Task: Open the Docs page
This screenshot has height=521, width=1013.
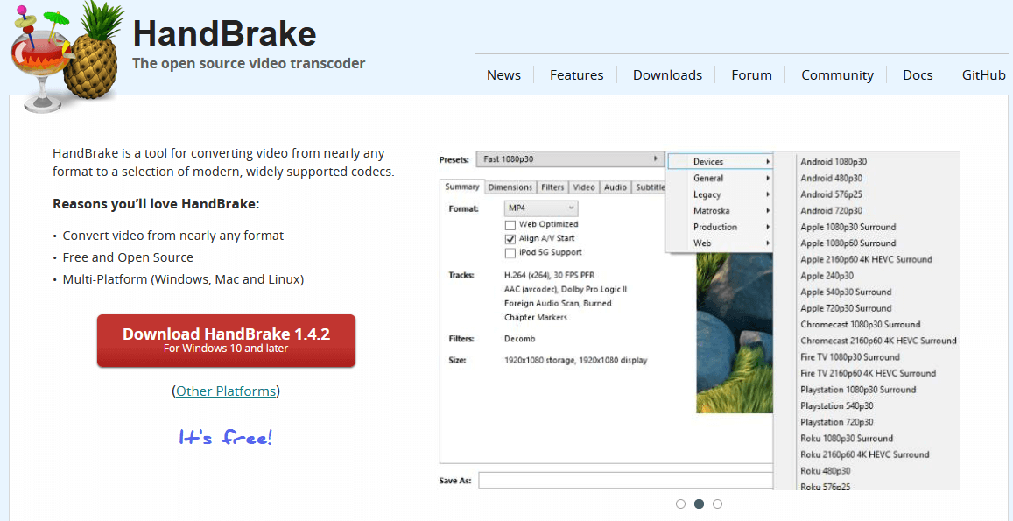Action: 918,75
